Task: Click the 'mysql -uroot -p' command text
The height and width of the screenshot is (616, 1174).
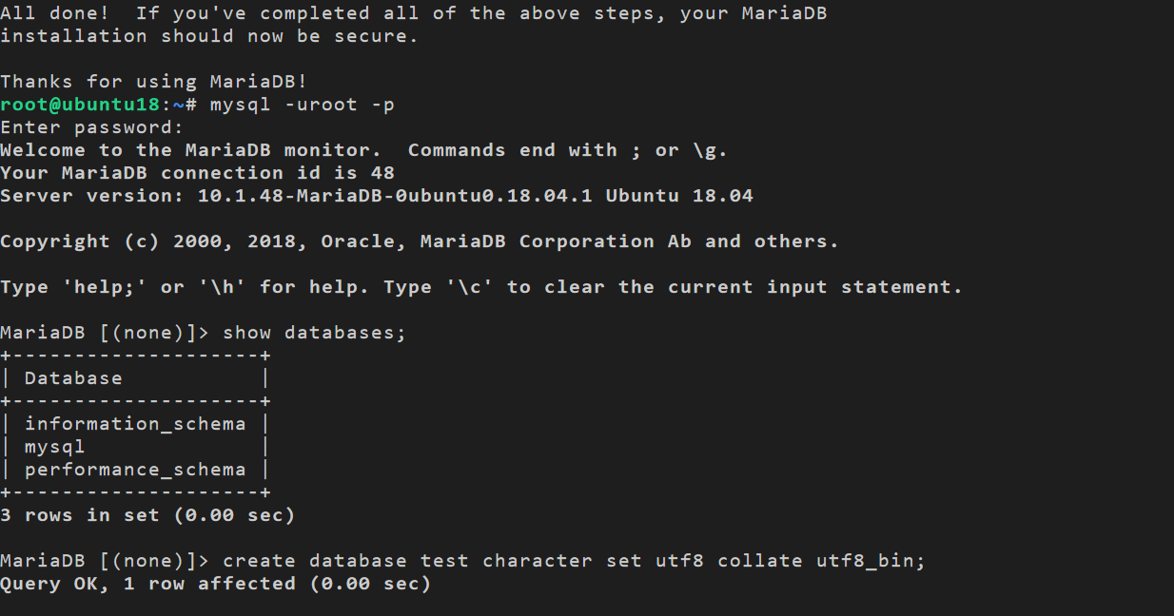Action: click(302, 105)
